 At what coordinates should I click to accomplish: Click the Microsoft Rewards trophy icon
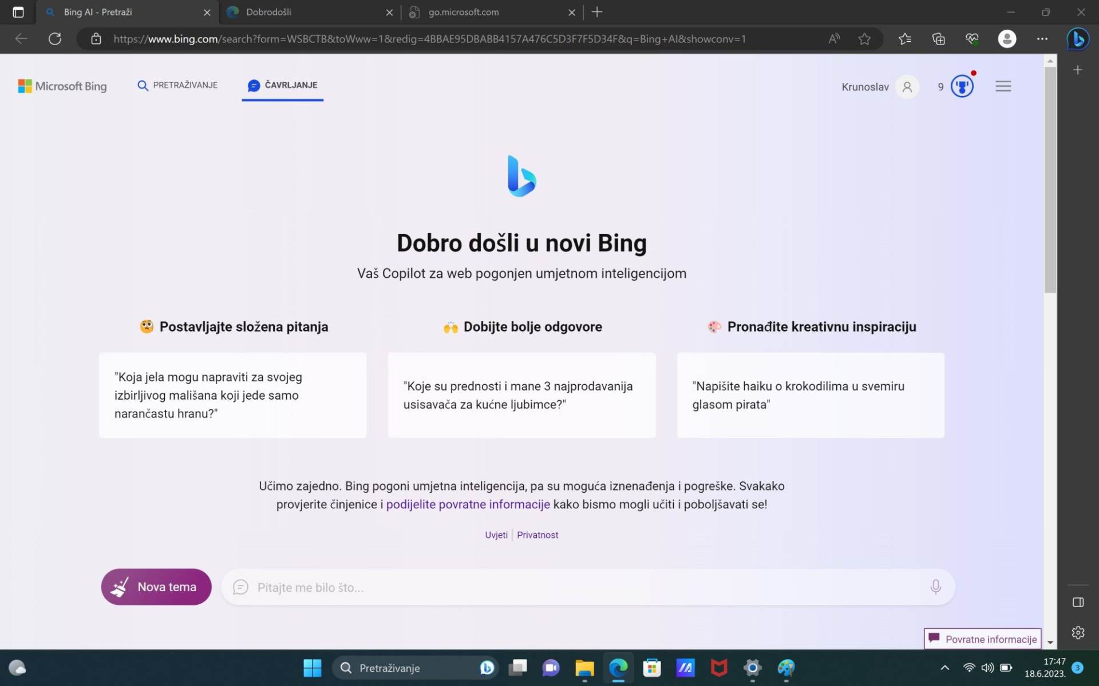point(962,86)
